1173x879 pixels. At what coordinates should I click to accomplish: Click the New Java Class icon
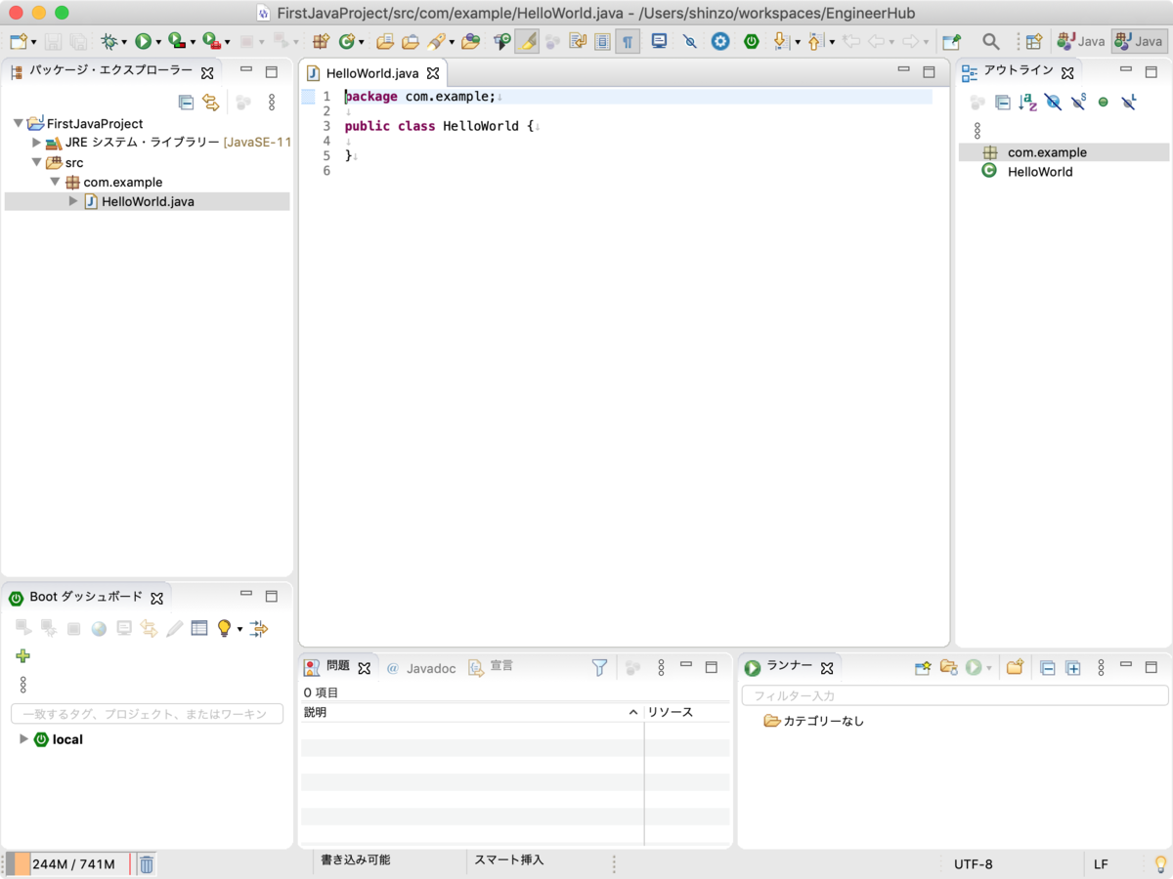click(x=346, y=41)
